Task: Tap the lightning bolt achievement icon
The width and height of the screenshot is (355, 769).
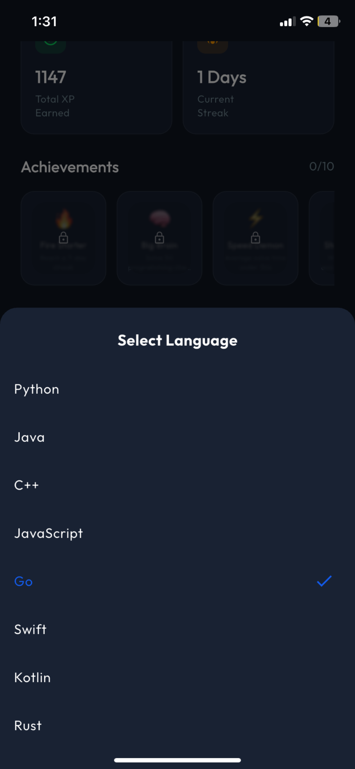Action: [x=256, y=218]
